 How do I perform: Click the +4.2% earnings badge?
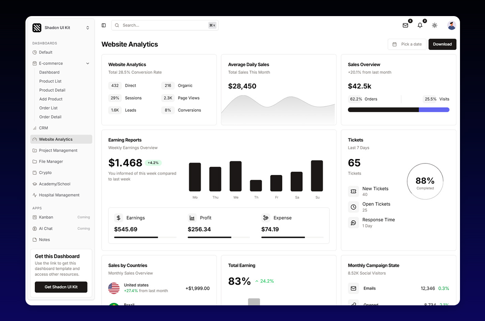pos(153,163)
